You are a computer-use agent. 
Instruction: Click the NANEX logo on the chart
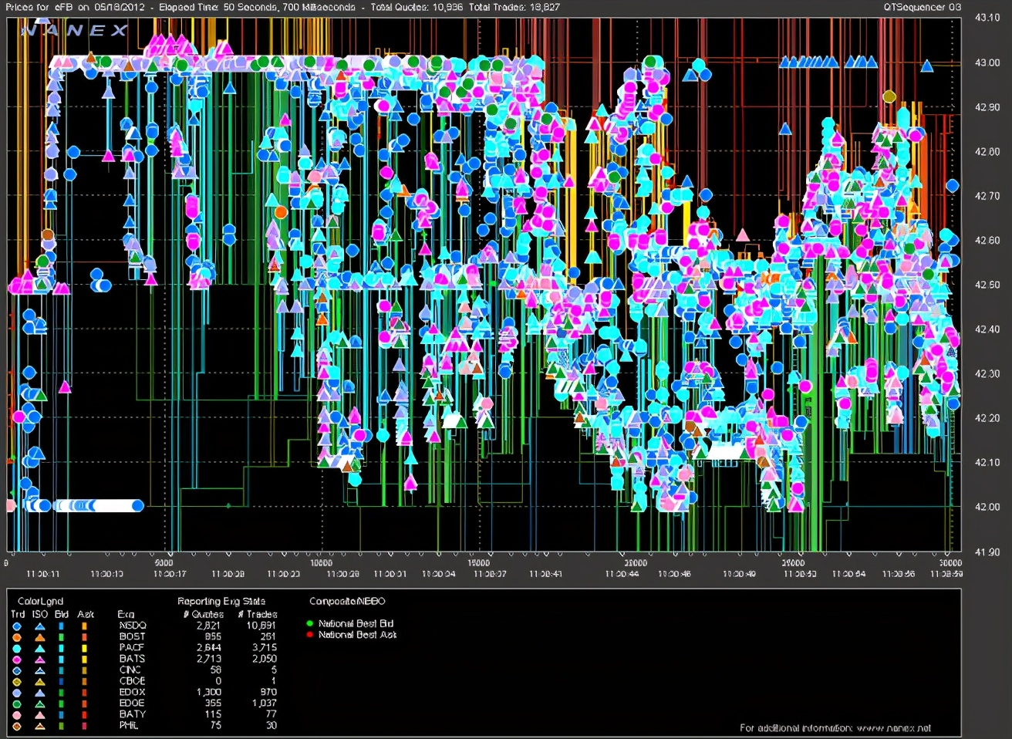coord(74,31)
